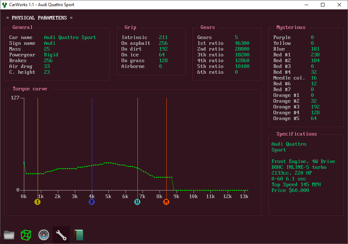Viewport: 348px width, 244px height.
Task: Edit the 1st ratio value 46300
Action: pyautogui.click(x=242, y=43)
